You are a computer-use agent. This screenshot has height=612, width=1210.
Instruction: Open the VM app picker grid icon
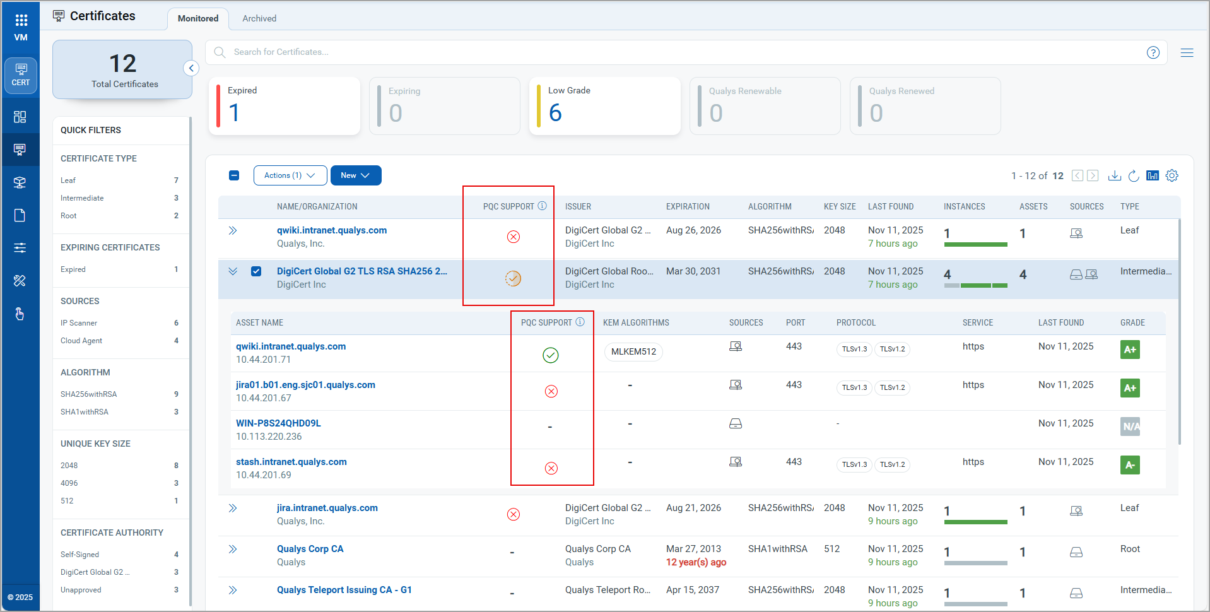pos(21,20)
